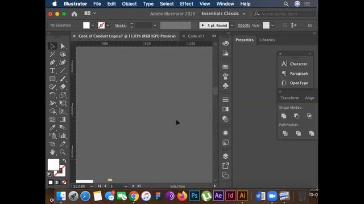Image resolution: width=364 pixels, height=204 pixels.
Task: Select the Type tool
Action: [52, 70]
